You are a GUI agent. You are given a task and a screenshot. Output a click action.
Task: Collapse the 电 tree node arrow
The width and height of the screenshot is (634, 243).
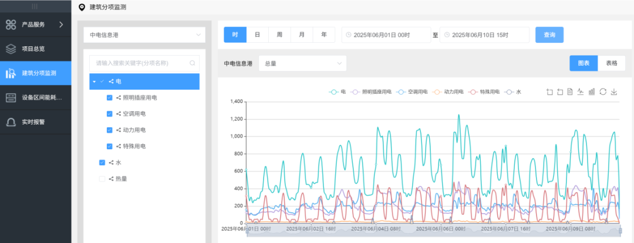(x=94, y=81)
